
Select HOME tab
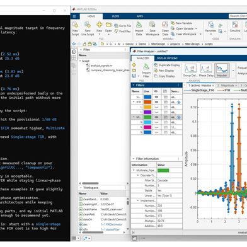(x=91, y=16)
